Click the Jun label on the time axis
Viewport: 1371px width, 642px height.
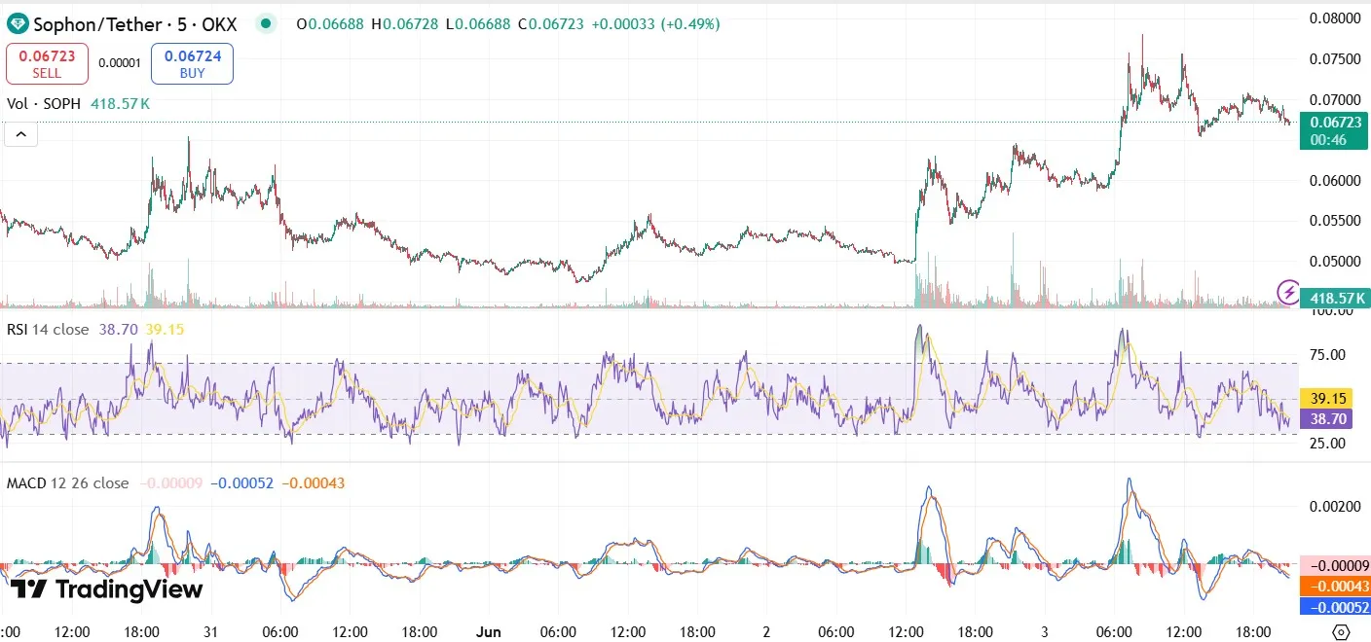click(488, 631)
